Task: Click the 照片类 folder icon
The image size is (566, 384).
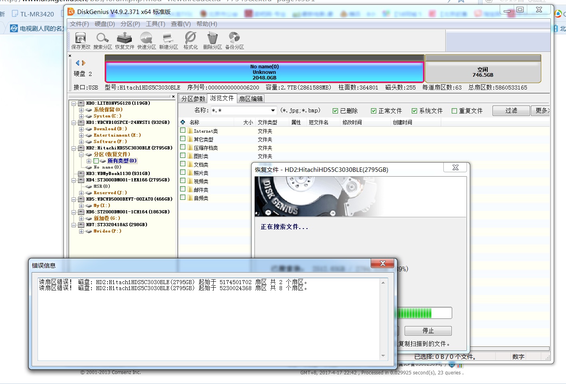Action: (191, 173)
